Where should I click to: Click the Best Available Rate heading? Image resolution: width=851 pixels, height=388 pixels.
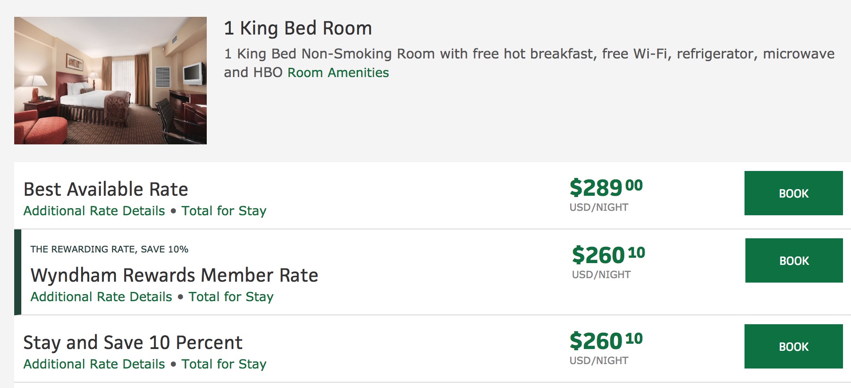point(106,189)
